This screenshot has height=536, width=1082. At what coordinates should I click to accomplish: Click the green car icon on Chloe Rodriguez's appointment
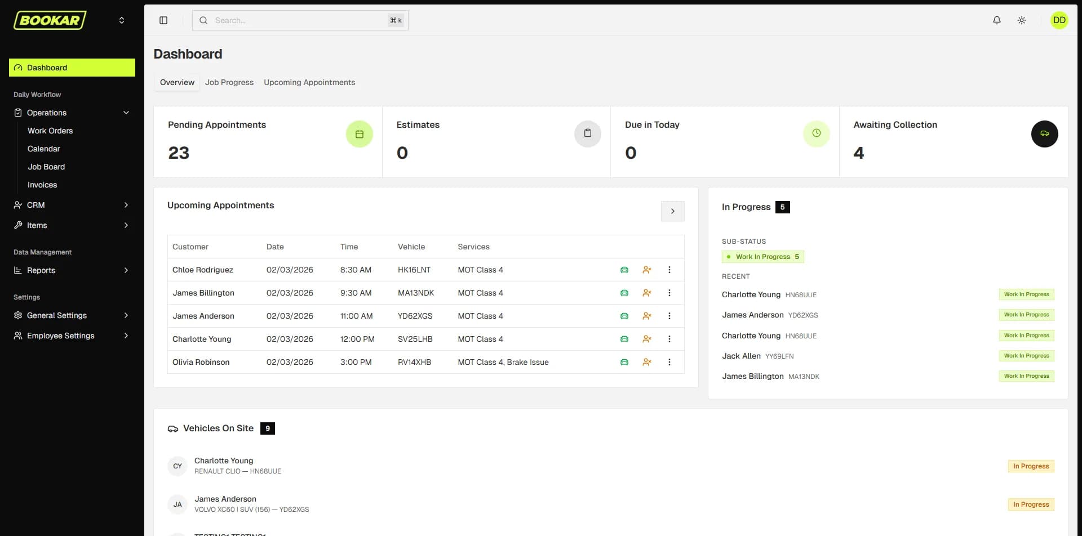(x=624, y=270)
